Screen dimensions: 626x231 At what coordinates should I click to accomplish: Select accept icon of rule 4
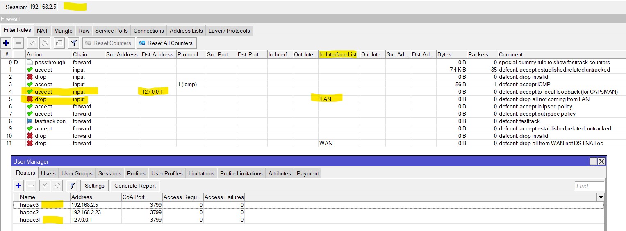click(x=30, y=92)
